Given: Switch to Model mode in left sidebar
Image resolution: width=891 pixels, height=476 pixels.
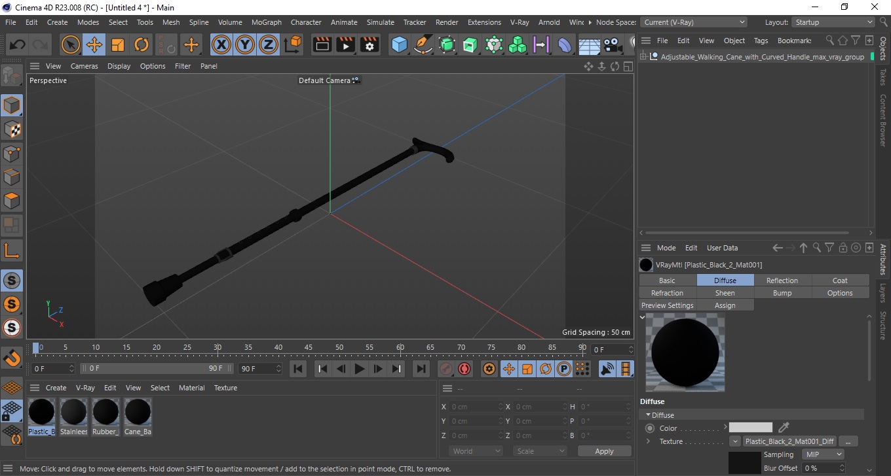Looking at the screenshot, I should pyautogui.click(x=12, y=105).
